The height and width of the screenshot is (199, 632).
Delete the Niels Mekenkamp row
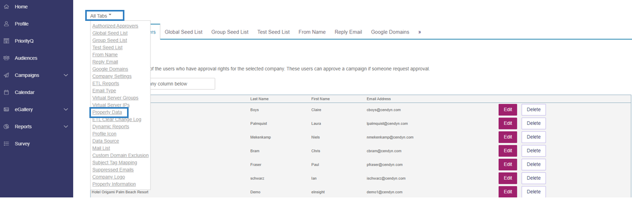(533, 137)
